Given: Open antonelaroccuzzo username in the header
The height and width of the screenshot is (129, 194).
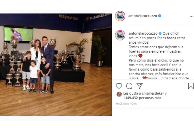Looking at the screenshot, I should click(142, 16).
